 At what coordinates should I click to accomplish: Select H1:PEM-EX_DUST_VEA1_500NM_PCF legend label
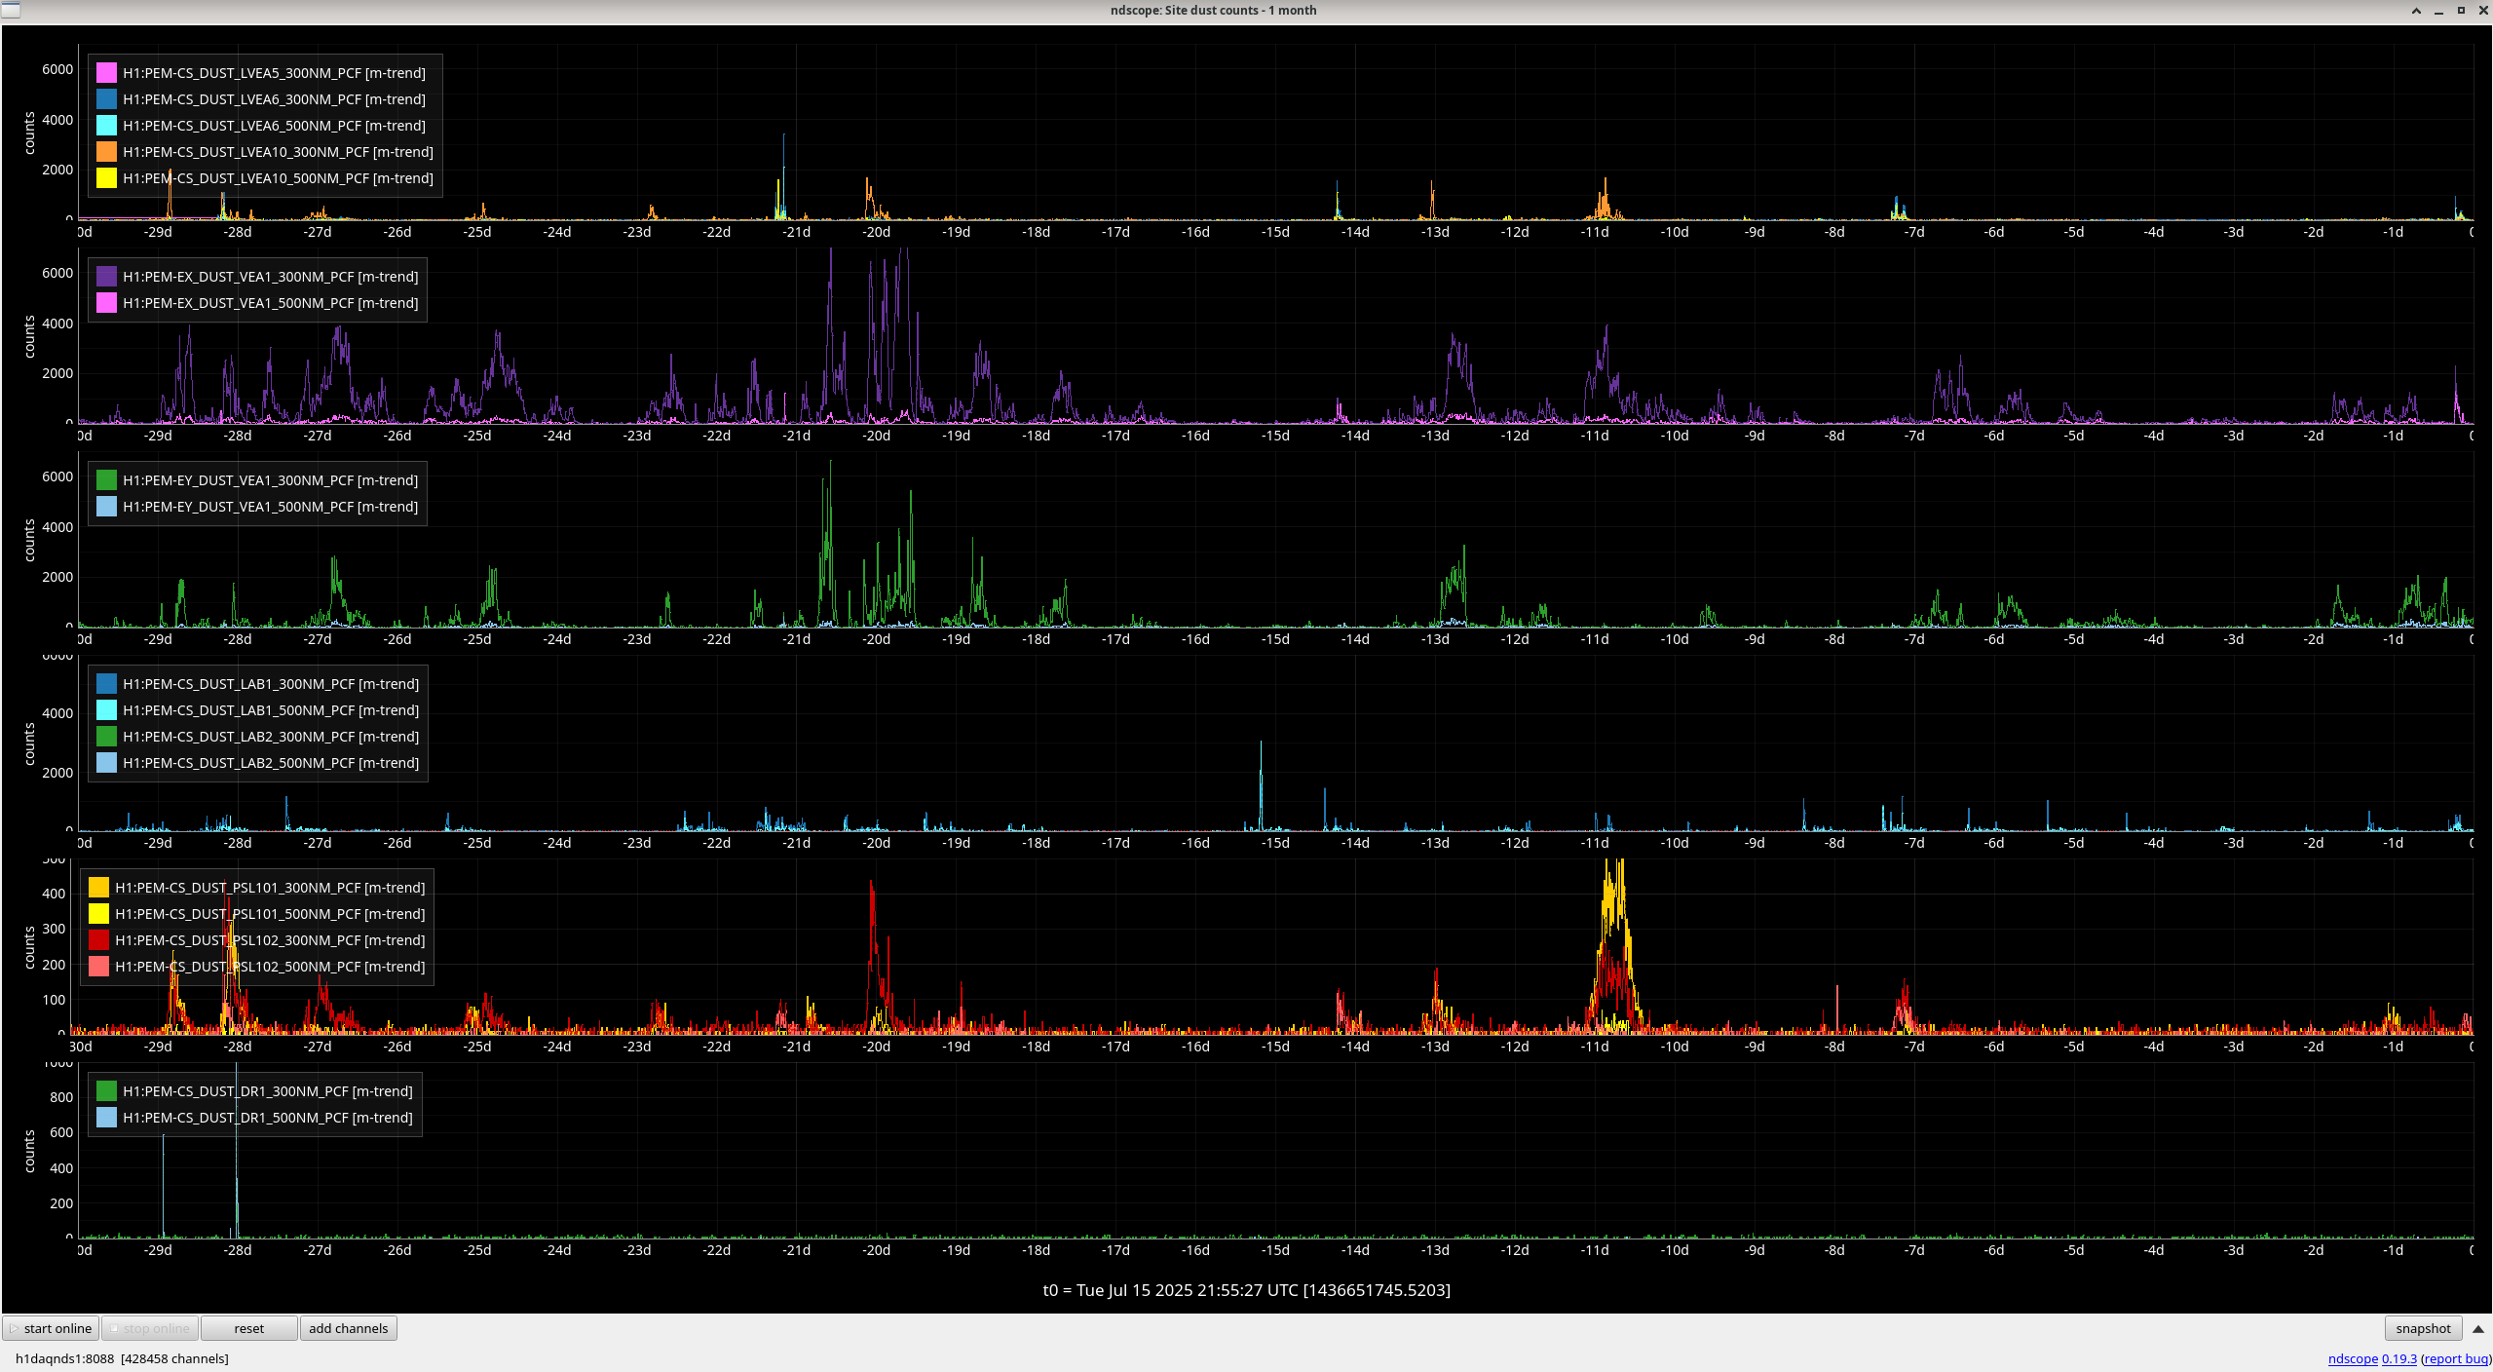[x=270, y=303]
